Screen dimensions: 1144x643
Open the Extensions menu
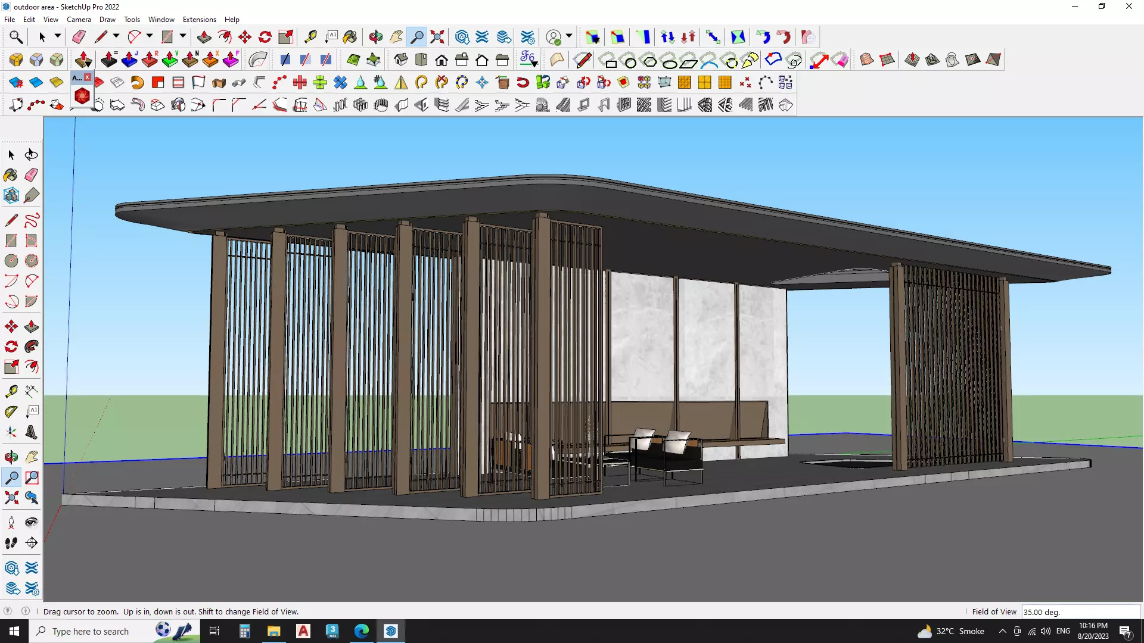tap(199, 20)
